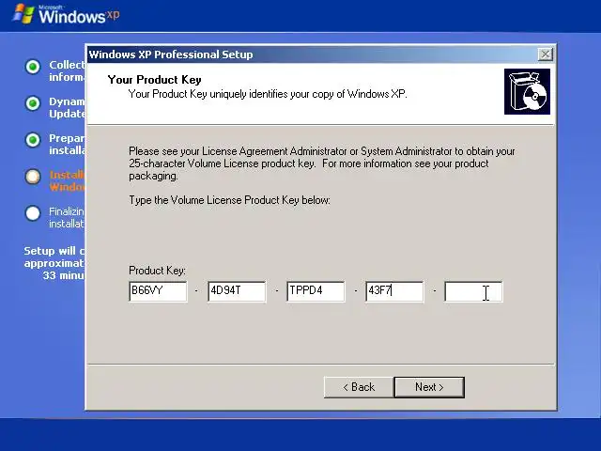
Task: Click the Preparing installation step indicator
Action: tap(33, 140)
